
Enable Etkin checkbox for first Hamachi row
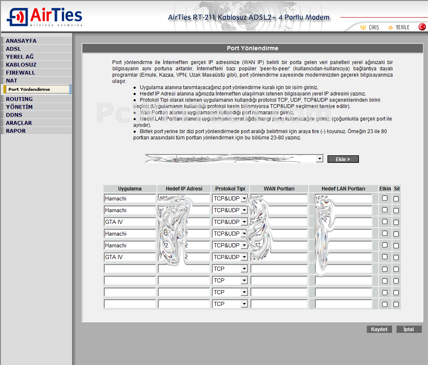tap(385, 198)
